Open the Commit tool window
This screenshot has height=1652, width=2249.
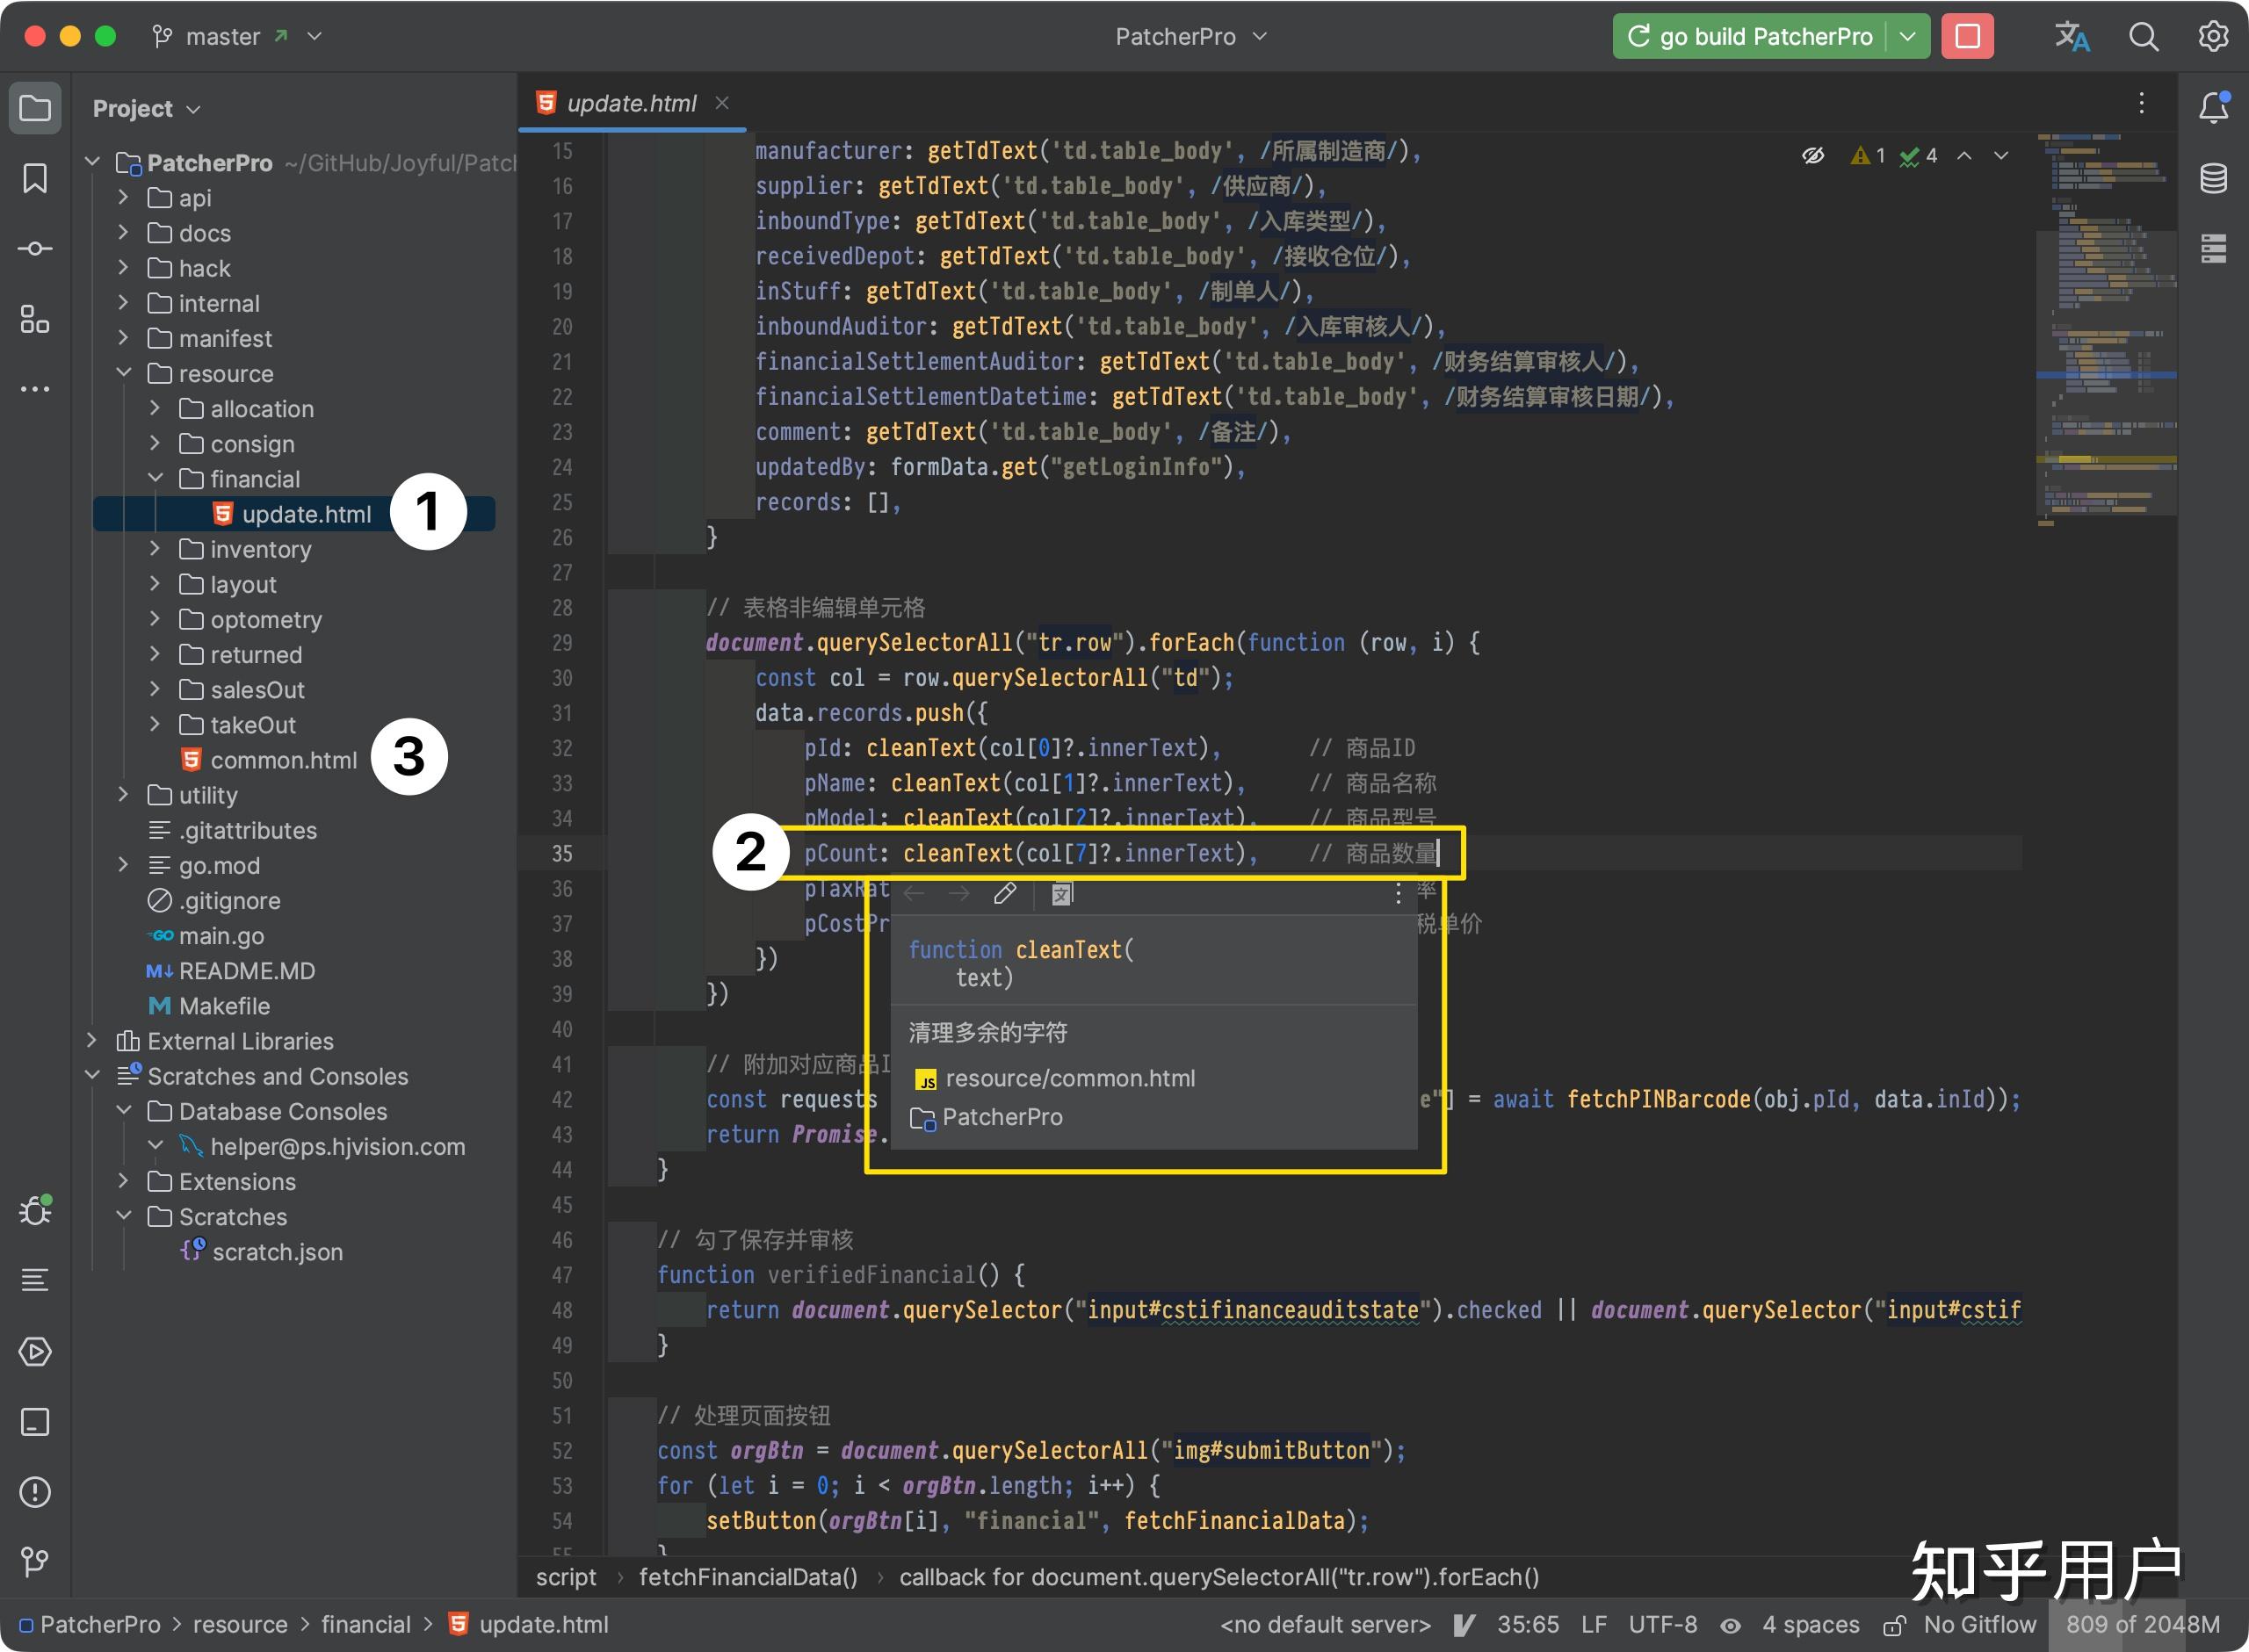[35, 248]
